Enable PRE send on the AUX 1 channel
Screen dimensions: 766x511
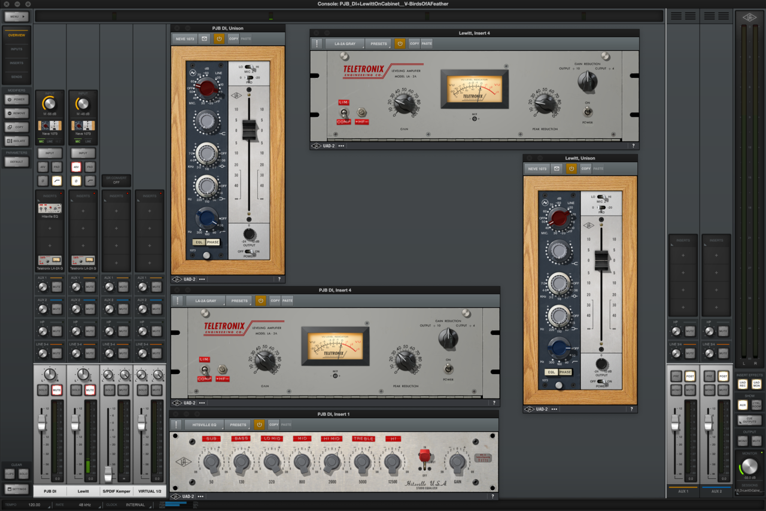click(676, 376)
